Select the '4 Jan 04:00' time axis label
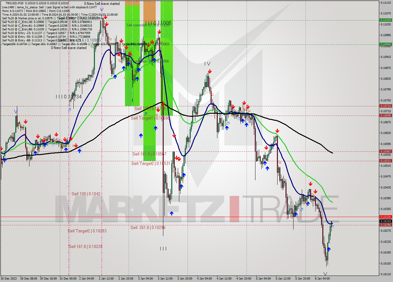 [x=204, y=279]
